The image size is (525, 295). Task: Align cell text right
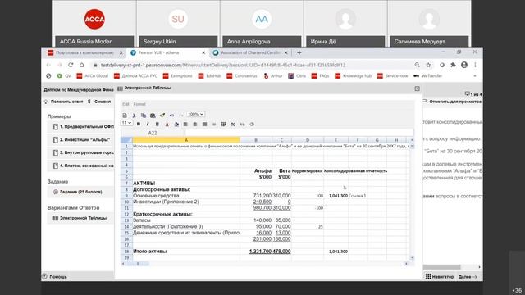pyautogui.click(x=204, y=124)
